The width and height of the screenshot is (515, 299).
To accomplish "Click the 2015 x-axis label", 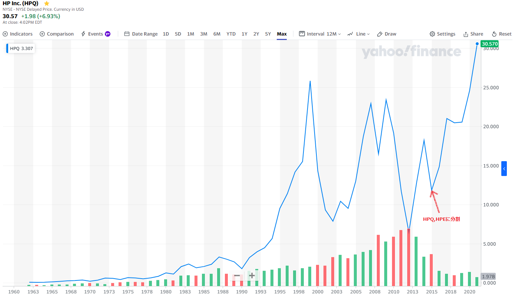I will tap(432, 292).
